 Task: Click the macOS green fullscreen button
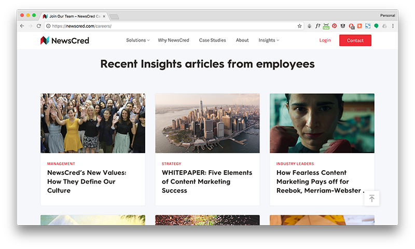pyautogui.click(x=34, y=16)
